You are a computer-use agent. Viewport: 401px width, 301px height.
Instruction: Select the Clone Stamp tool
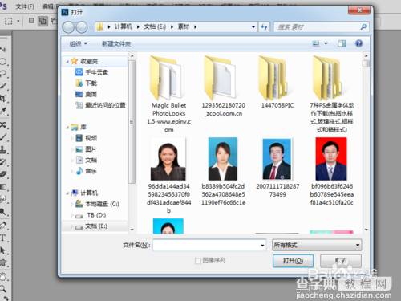click(x=3, y=149)
